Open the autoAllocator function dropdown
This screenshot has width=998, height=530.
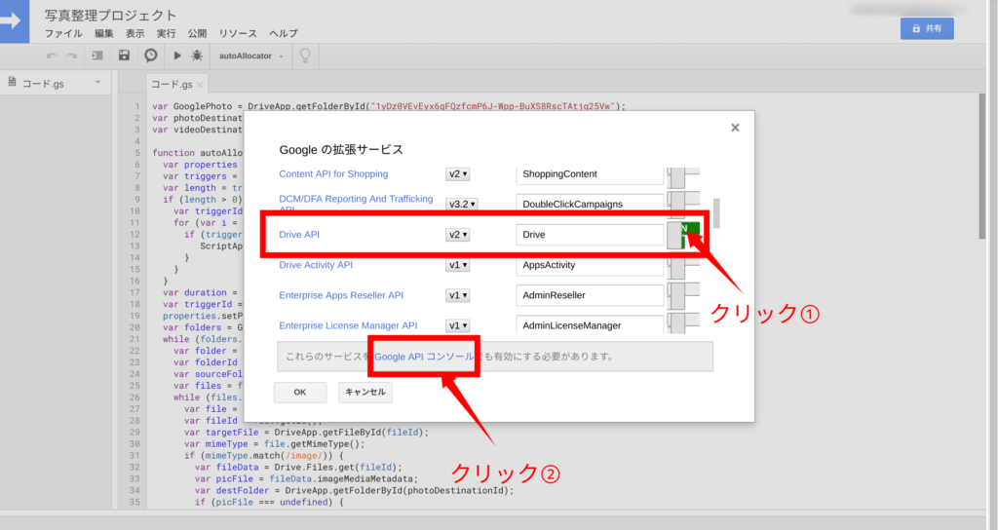[x=250, y=56]
